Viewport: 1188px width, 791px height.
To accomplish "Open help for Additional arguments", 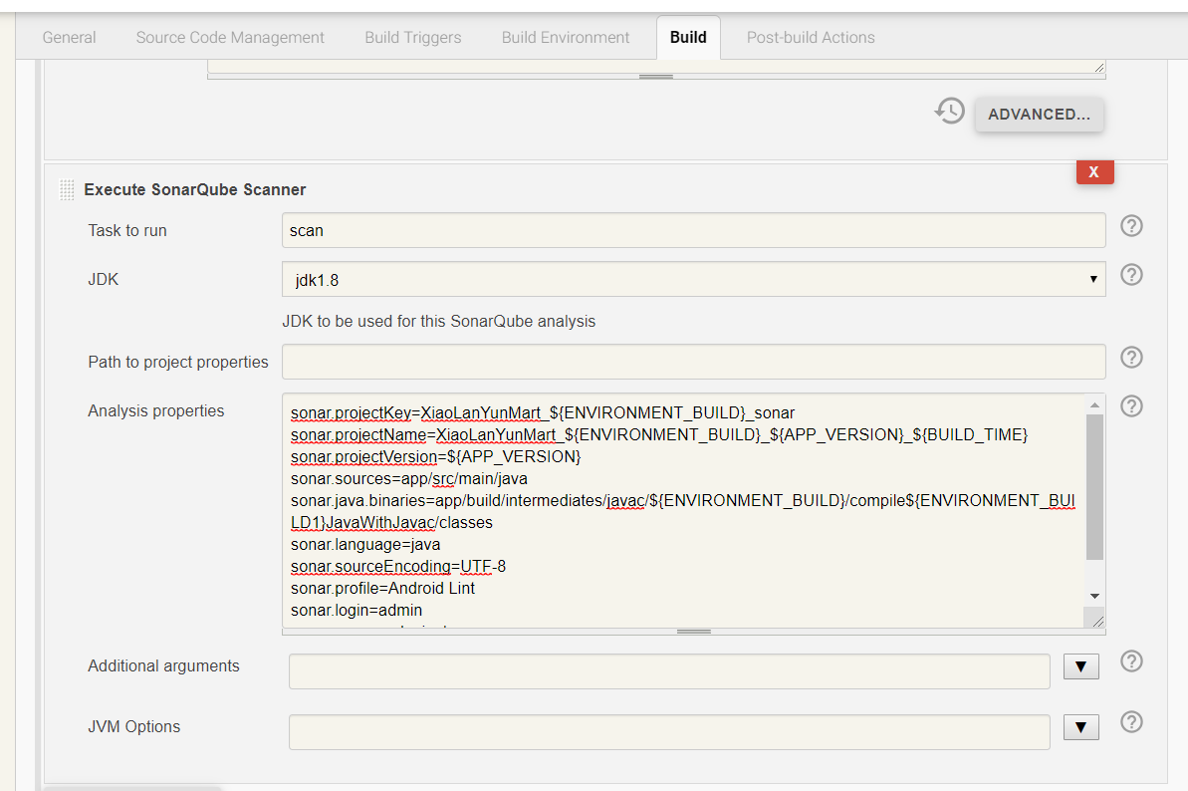I will (x=1131, y=661).
